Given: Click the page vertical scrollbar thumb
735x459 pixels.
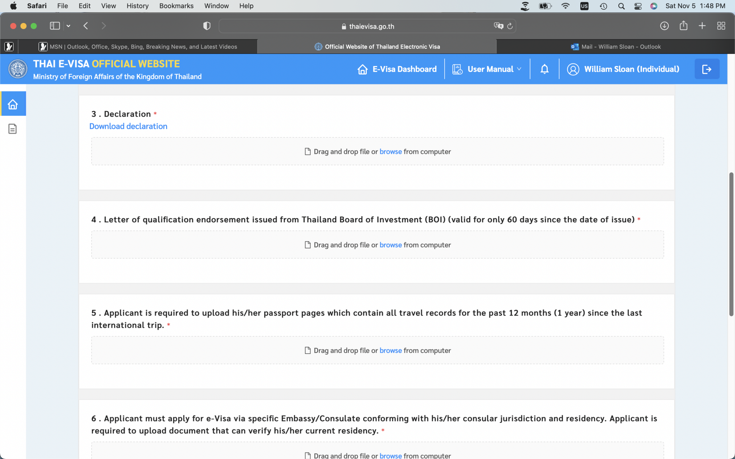Looking at the screenshot, I should (731, 244).
